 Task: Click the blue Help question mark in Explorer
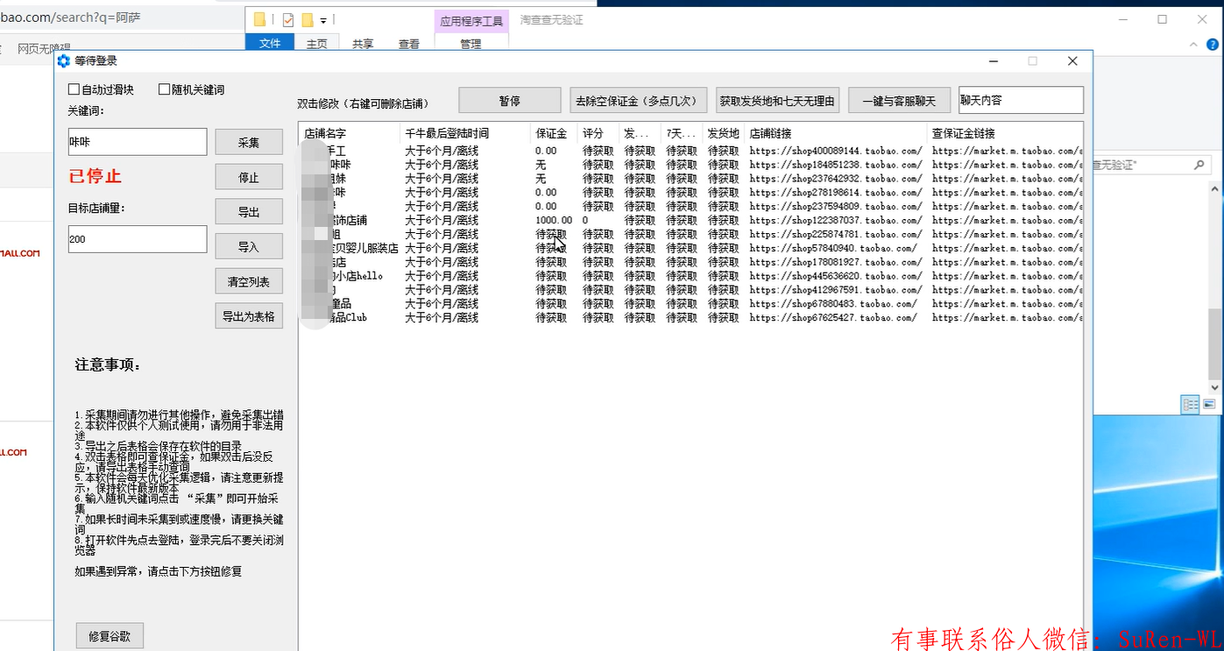[x=1214, y=44]
